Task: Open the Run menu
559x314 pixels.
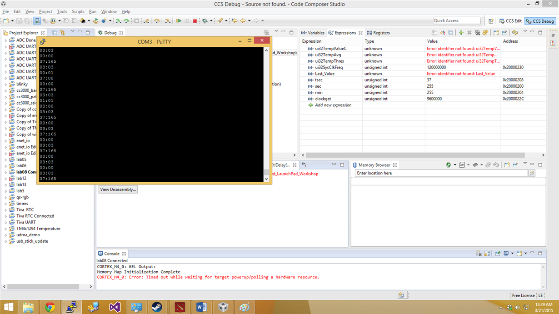Action: tap(93, 11)
